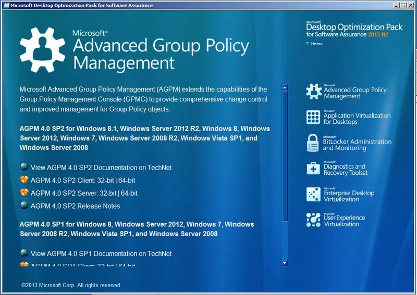Click the scroll up arrow of content pane
This screenshot has width=417, height=295.
point(285,87)
